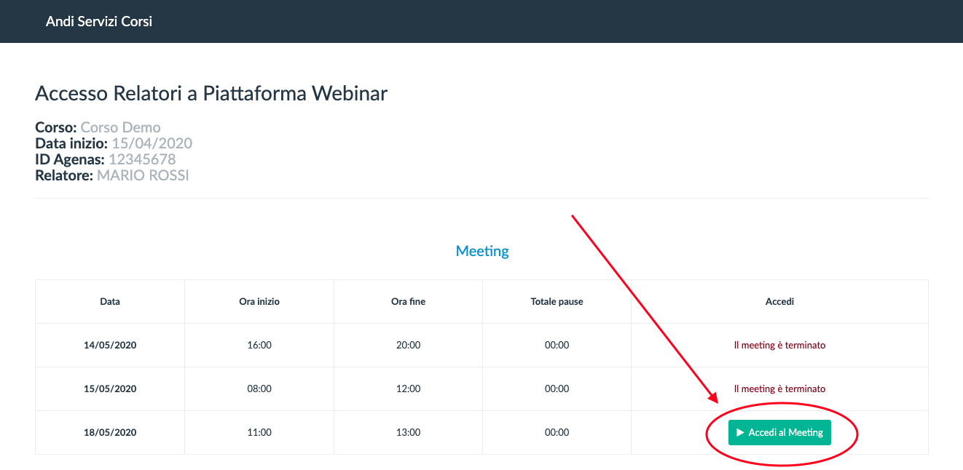Click the Ora fine column header
This screenshot has height=470, width=963.
(x=408, y=301)
